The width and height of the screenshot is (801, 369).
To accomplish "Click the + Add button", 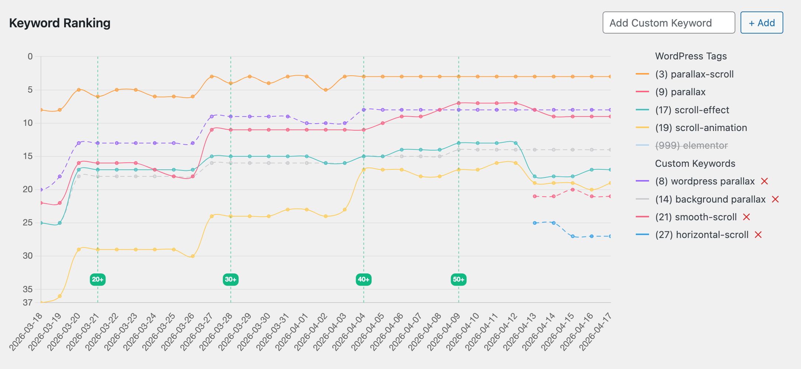I will 762,23.
